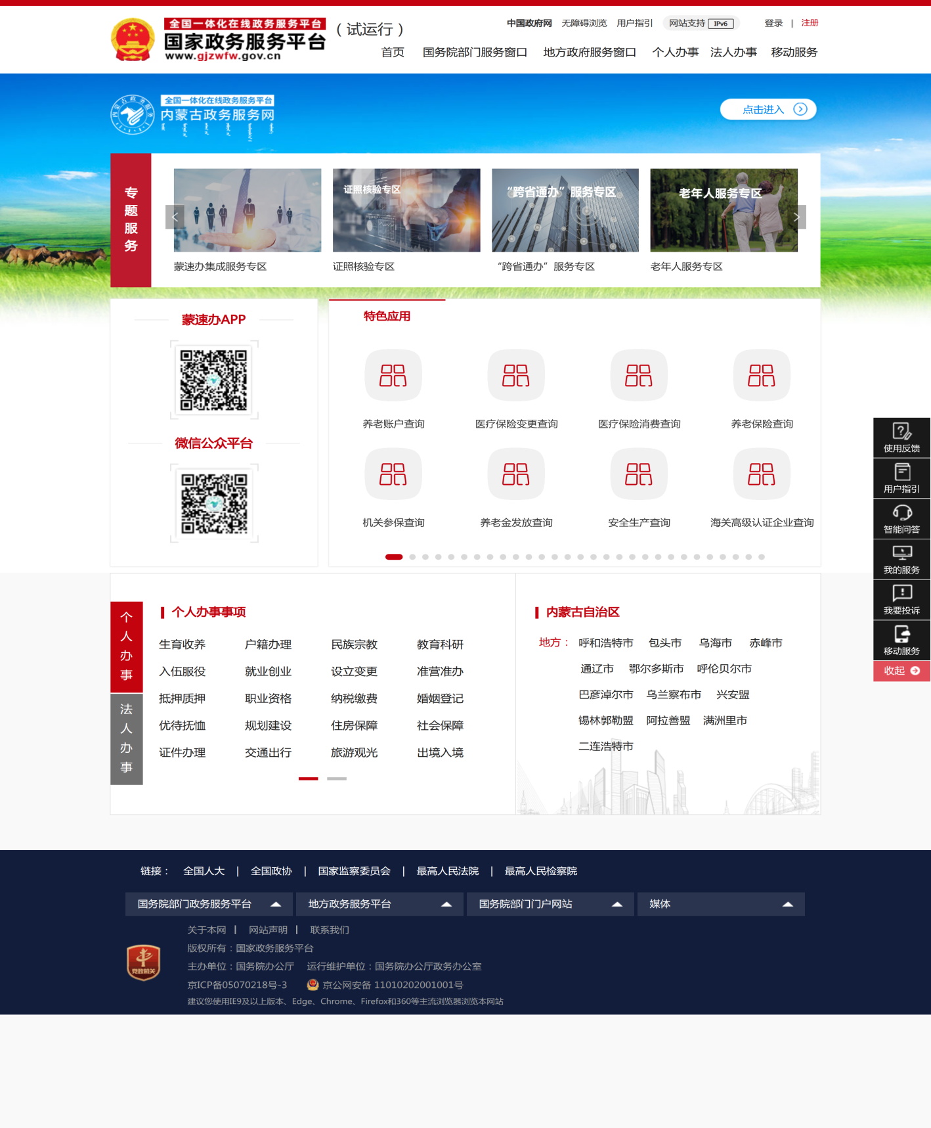This screenshot has height=1128, width=931.
Task: Select 锡林郭勒盟 region link
Action: (606, 721)
